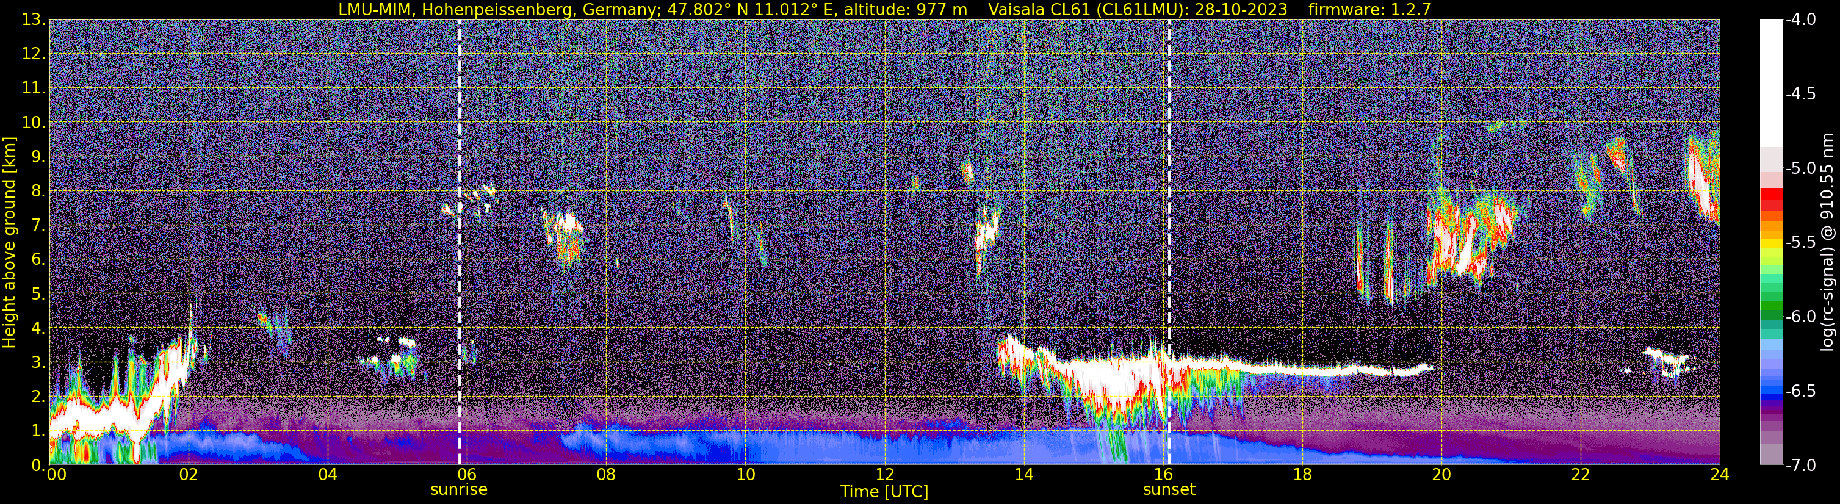Click the 'Time [UTC]' axis label
The height and width of the screenshot is (504, 1840).
(x=884, y=492)
